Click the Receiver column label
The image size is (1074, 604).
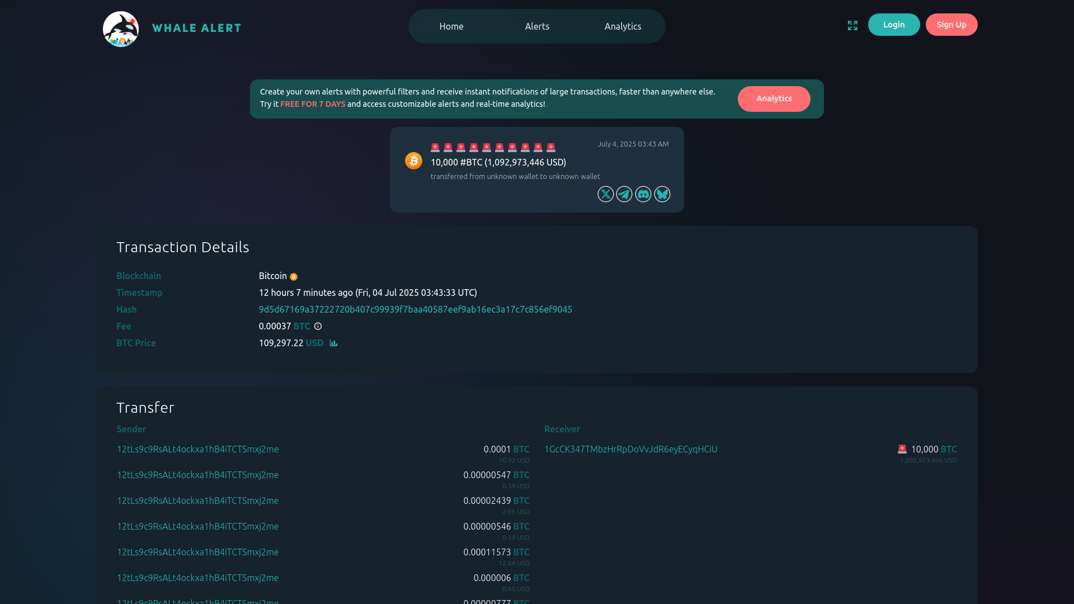[x=562, y=429]
